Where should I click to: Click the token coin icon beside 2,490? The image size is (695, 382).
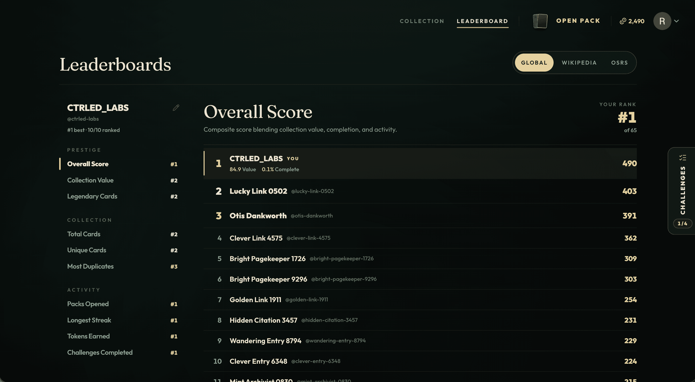tap(623, 21)
